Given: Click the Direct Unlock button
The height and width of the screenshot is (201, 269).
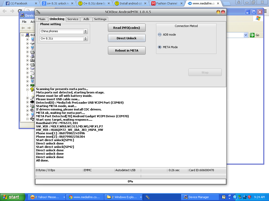Looking at the screenshot, I should click(x=127, y=38).
